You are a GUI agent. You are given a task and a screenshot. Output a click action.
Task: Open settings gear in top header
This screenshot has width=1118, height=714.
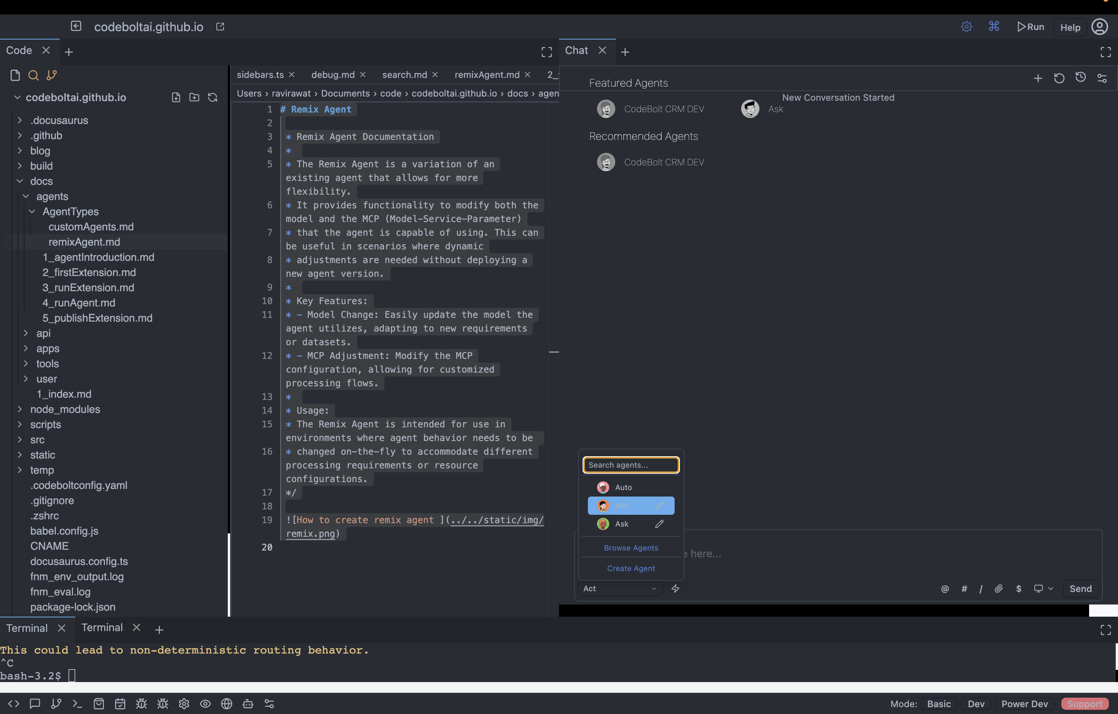click(x=967, y=27)
